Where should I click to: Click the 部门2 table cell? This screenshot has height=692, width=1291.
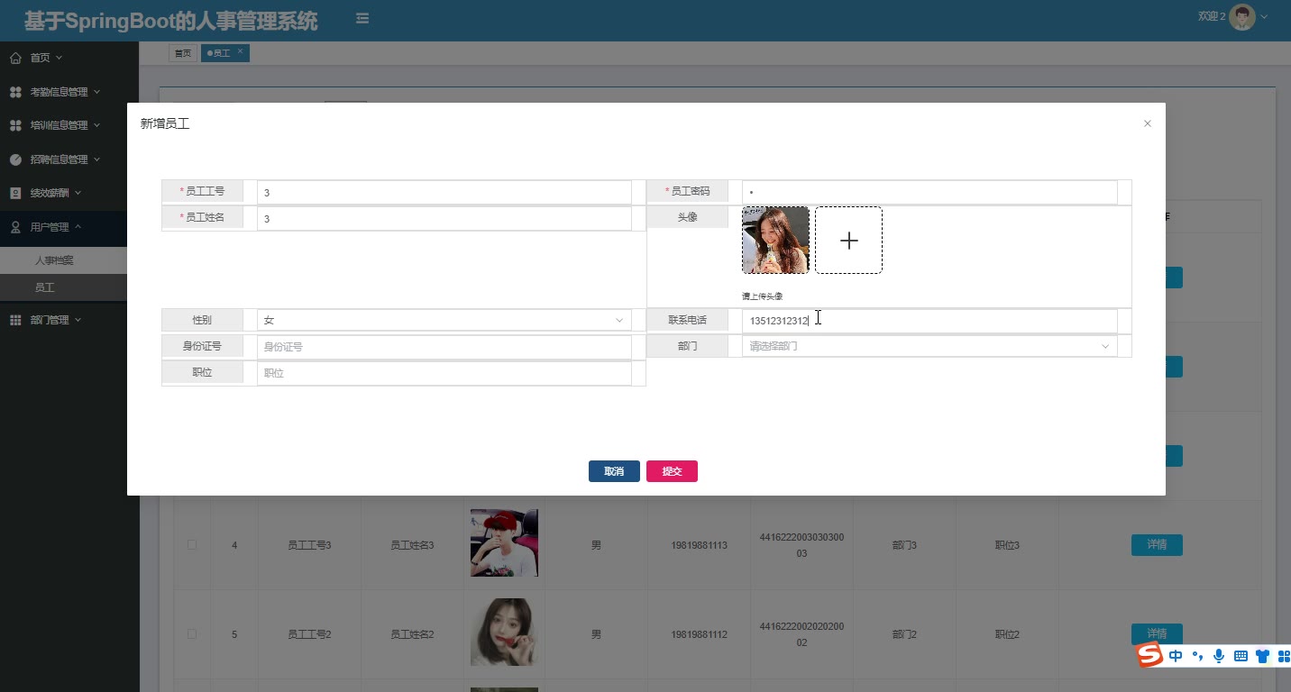click(x=904, y=634)
